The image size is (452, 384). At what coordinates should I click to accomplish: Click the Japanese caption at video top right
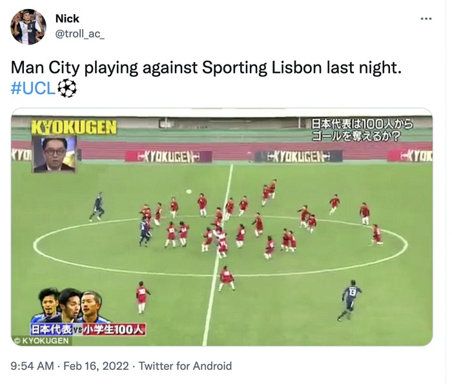(362, 130)
